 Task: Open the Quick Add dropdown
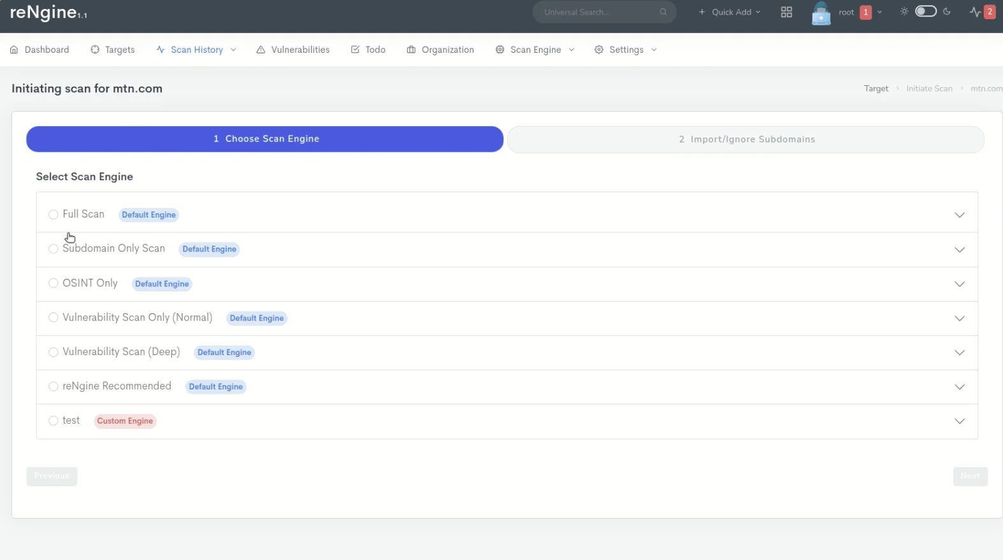click(730, 12)
